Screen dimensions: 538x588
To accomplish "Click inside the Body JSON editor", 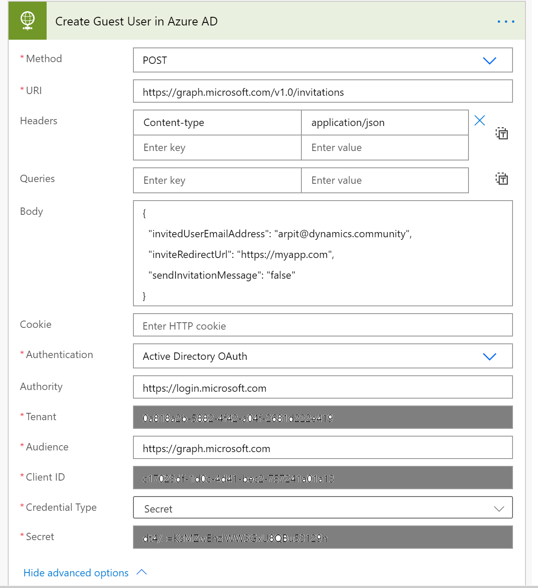I will (323, 254).
